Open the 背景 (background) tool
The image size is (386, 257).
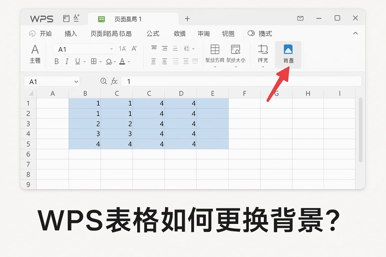pos(289,55)
